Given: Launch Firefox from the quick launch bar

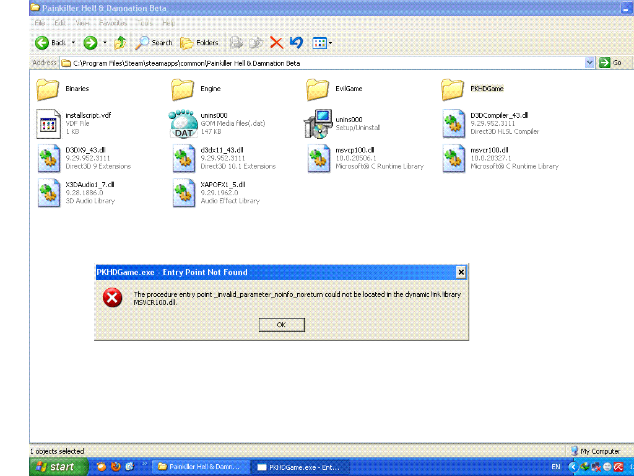Looking at the screenshot, I should 115,467.
